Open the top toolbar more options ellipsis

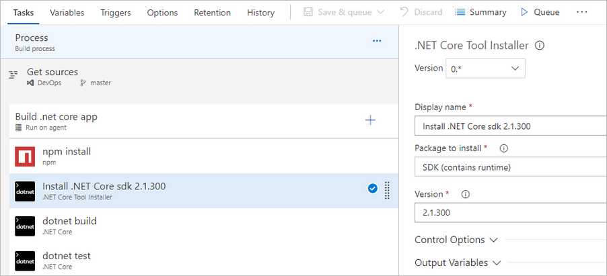click(x=582, y=12)
